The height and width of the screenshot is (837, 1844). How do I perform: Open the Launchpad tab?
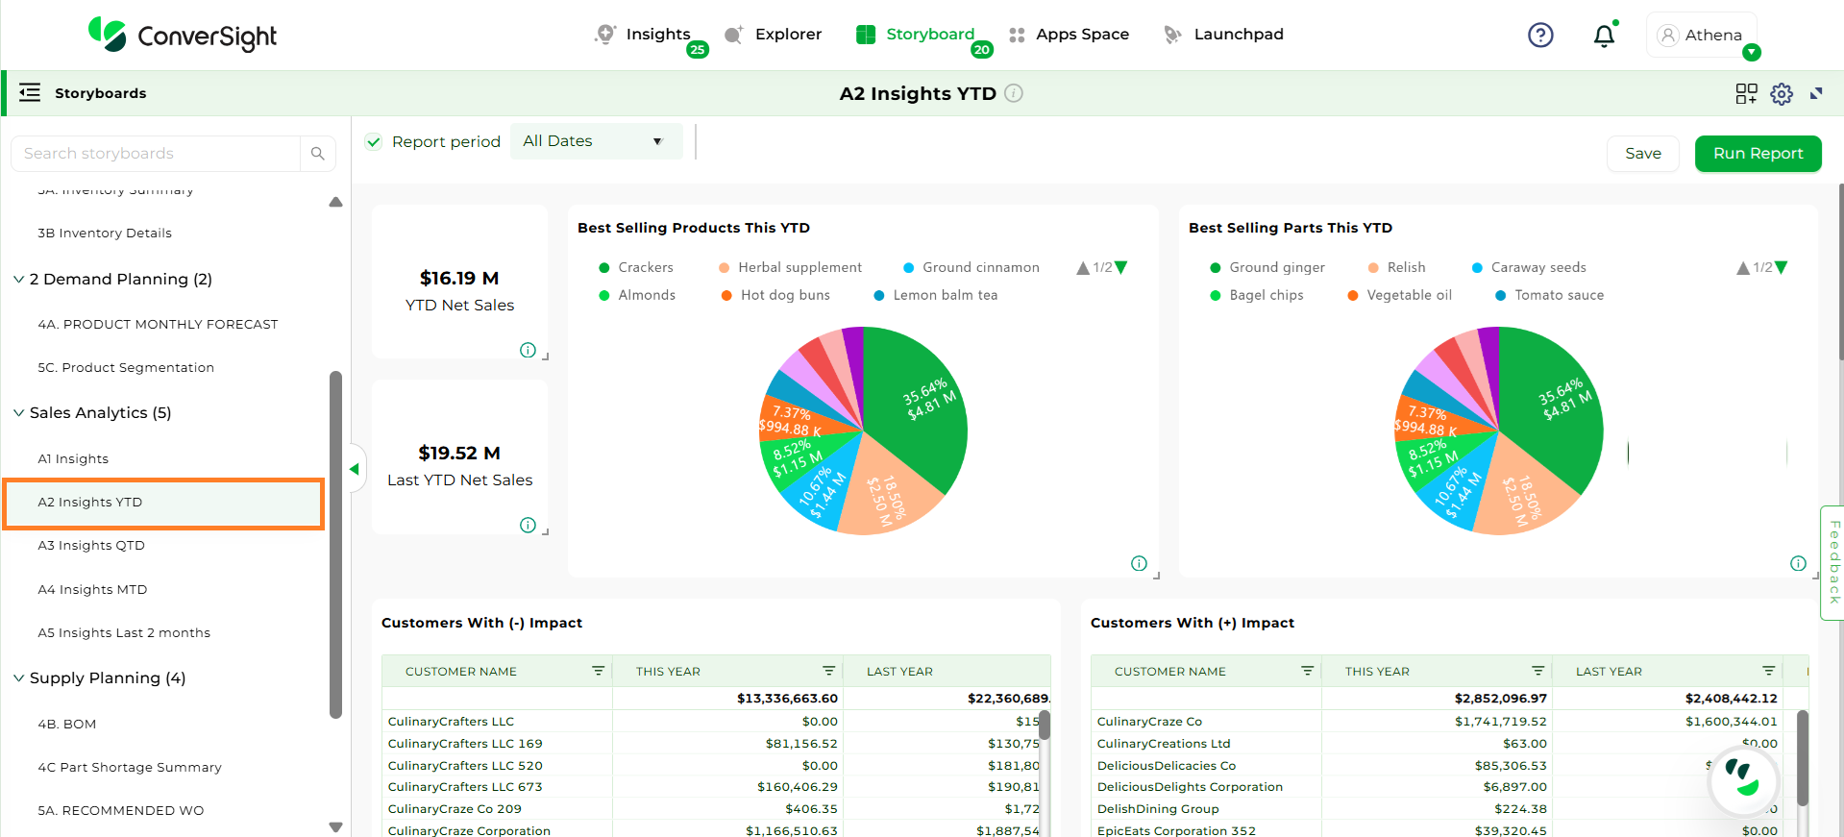tap(1223, 35)
